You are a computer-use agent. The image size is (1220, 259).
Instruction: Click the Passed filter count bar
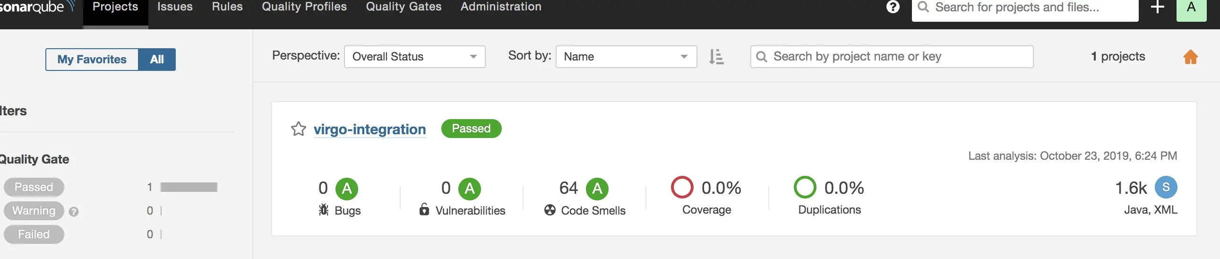(x=189, y=188)
